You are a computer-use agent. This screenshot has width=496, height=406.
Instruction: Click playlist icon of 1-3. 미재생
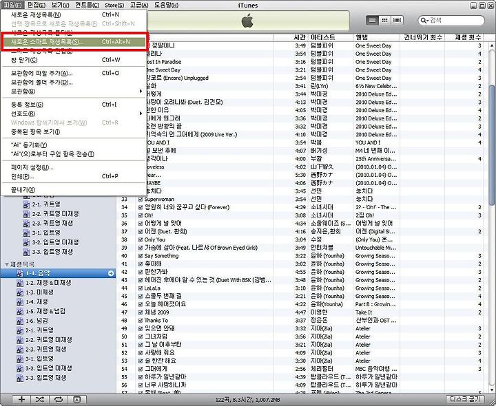pyautogui.click(x=19, y=292)
